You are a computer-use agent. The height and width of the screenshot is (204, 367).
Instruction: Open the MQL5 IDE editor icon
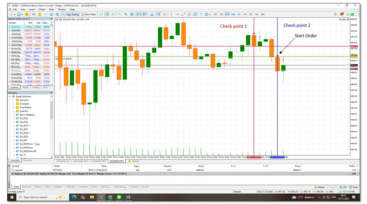pos(34,14)
